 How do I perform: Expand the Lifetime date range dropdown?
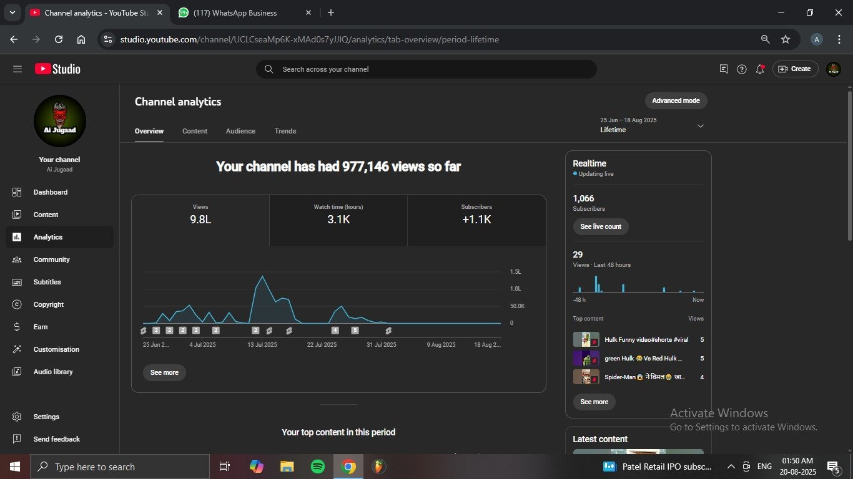[x=700, y=126]
